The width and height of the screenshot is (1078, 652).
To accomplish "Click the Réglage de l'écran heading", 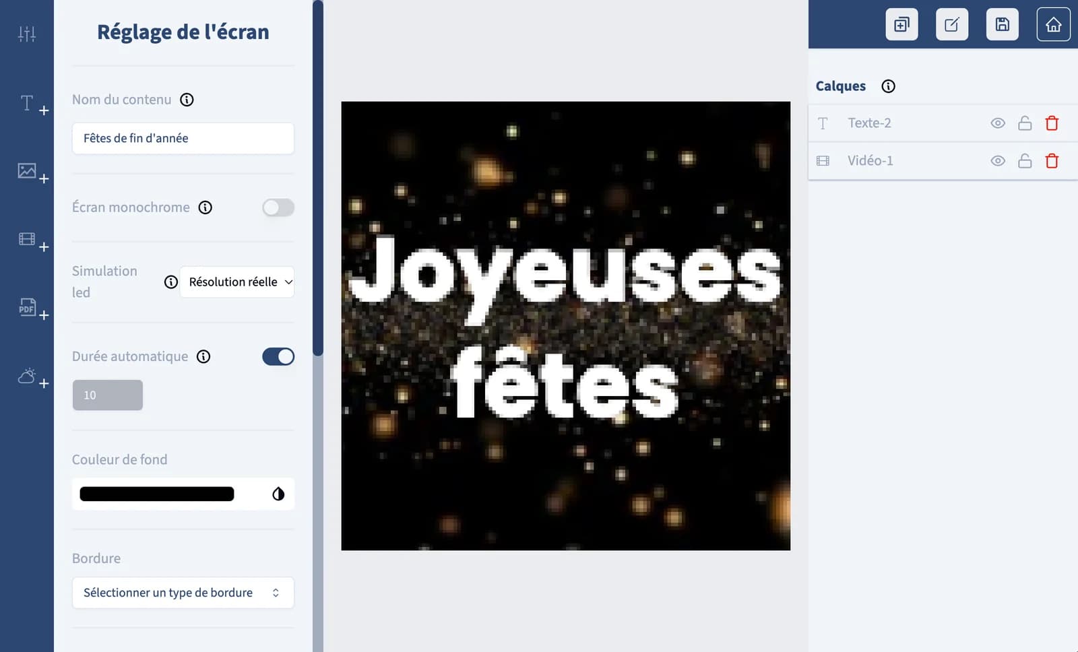I will pos(183,32).
